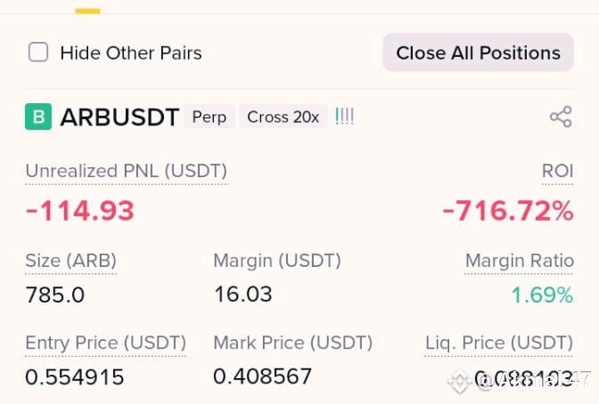Tap the Binance watermark logo icon
Viewport: 599px width, 404px height.
[460, 380]
